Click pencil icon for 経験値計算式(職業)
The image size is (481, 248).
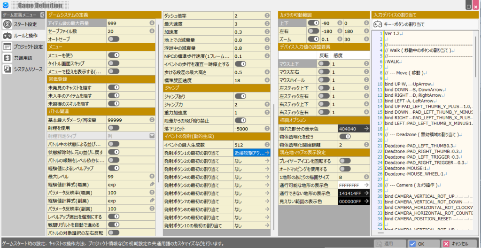tap(152, 184)
